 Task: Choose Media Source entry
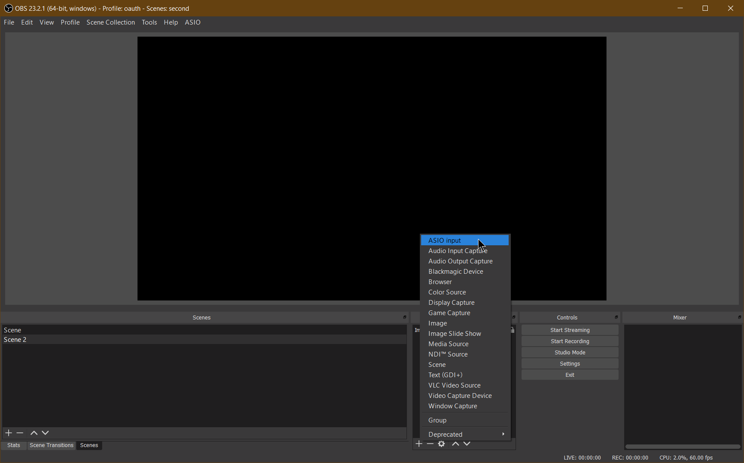465,344
